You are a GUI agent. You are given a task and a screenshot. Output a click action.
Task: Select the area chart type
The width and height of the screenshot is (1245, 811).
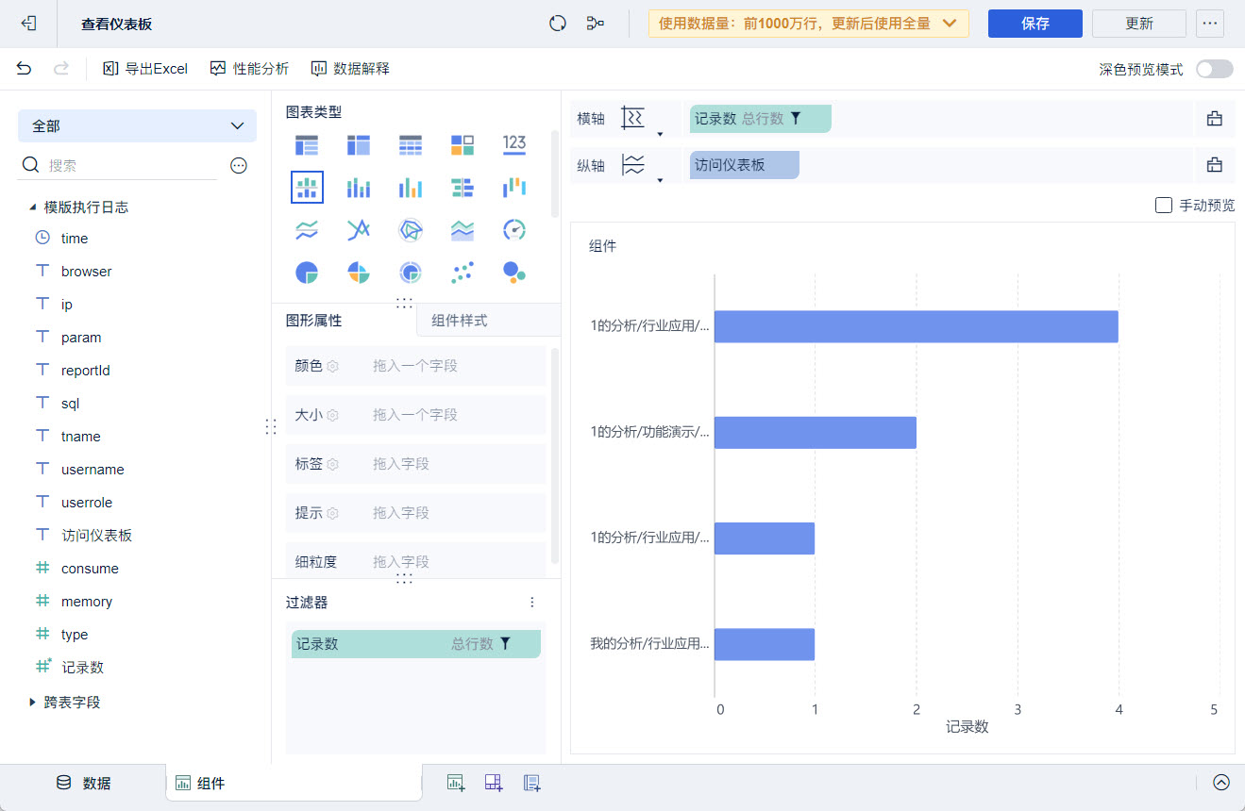pyautogui.click(x=463, y=229)
